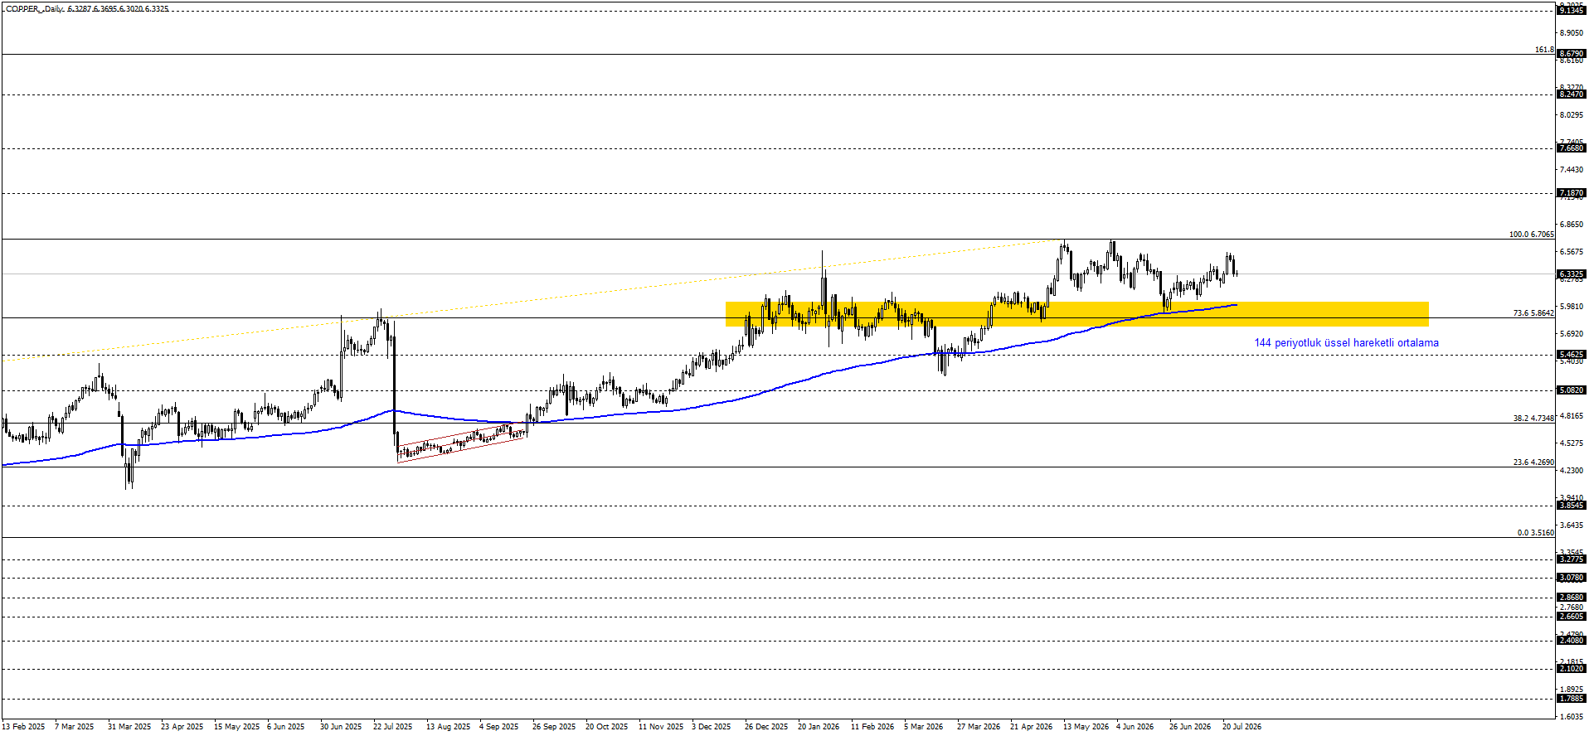Select the Fibonacci 100.0 6.7065 level label
The image size is (1589, 736).
(1531, 235)
